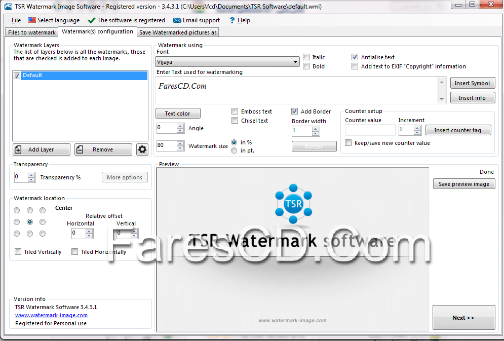Click the TSR app icon in title bar
The width and height of the screenshot is (504, 341).
point(8,7)
